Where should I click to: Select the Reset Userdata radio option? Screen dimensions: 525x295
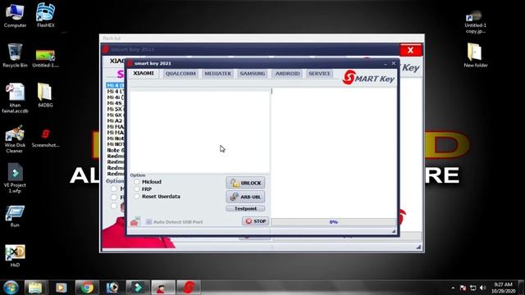click(137, 197)
